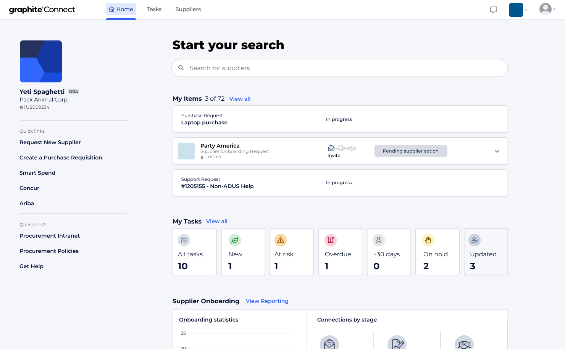The width and height of the screenshot is (565, 349).
Task: Switch to the Tasks tab
Action: (154, 9)
